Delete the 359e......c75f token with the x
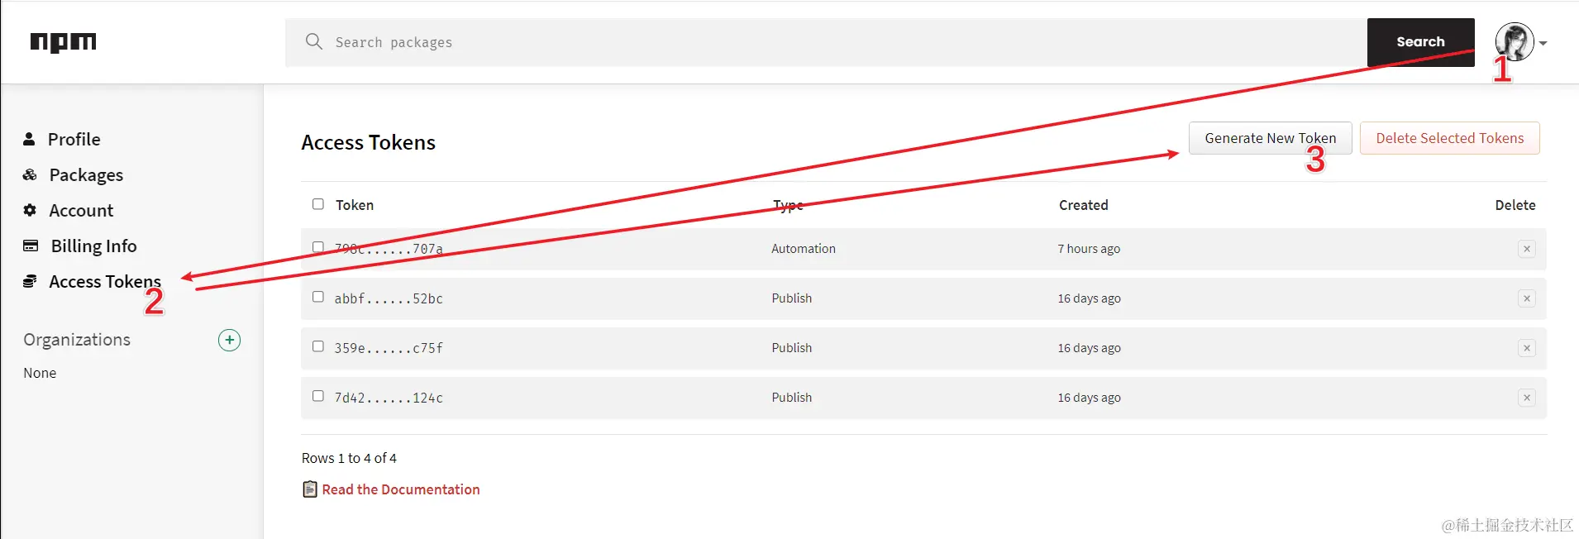Screen dimensions: 1579x539 1527,348
